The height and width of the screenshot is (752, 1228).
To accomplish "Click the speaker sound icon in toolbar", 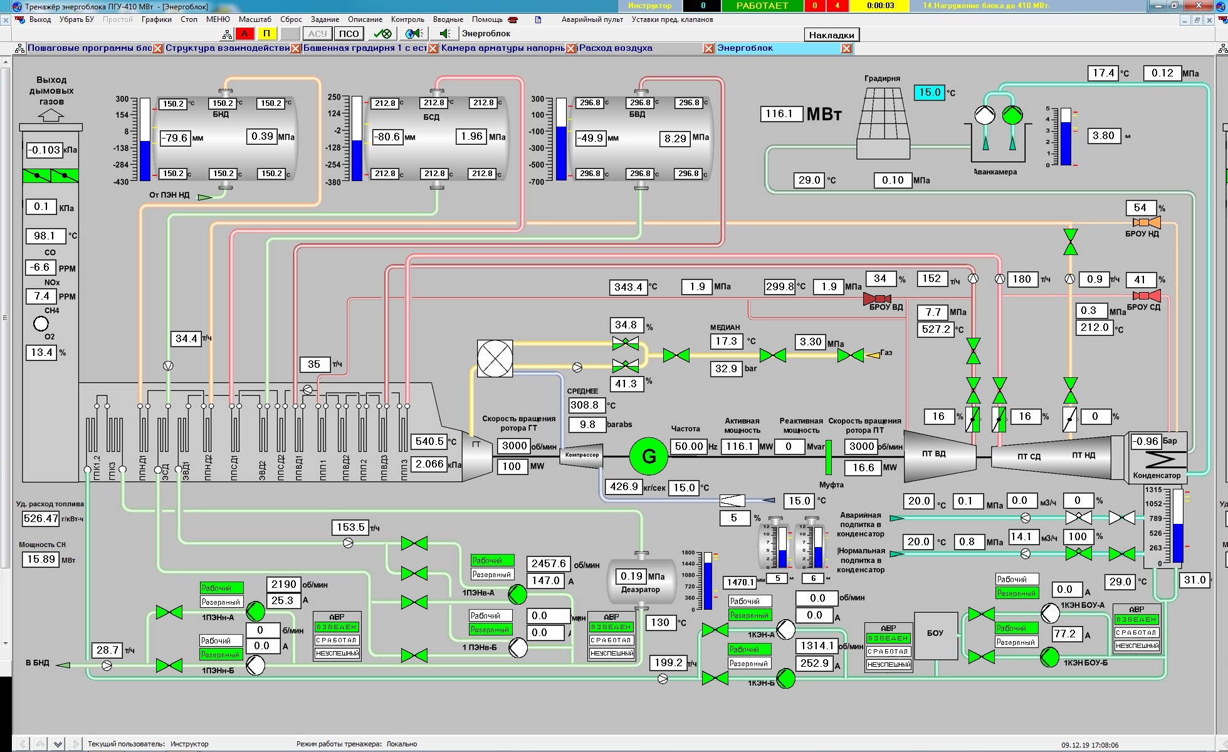I will pos(445,34).
